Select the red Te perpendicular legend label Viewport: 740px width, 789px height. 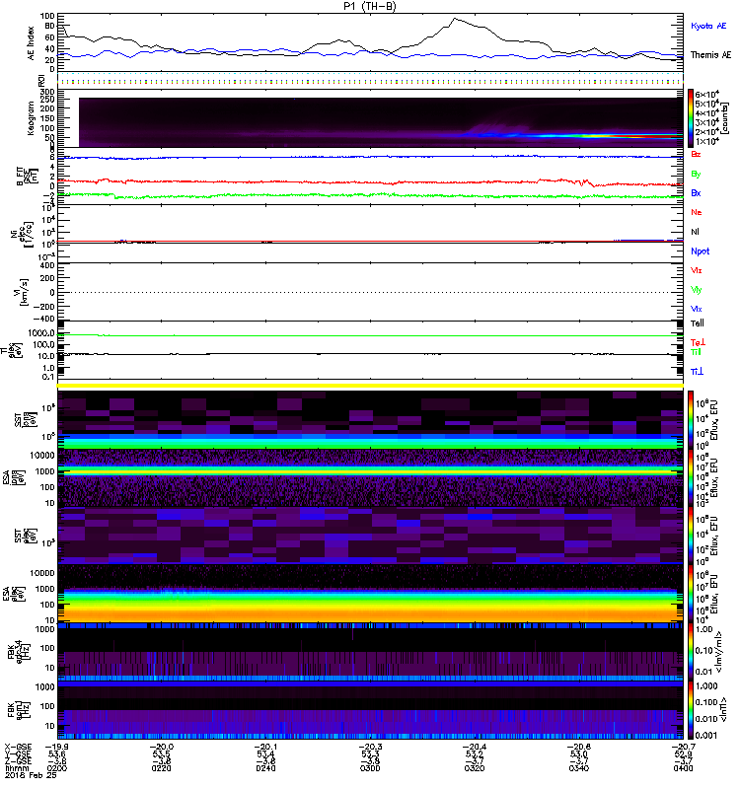pos(698,342)
